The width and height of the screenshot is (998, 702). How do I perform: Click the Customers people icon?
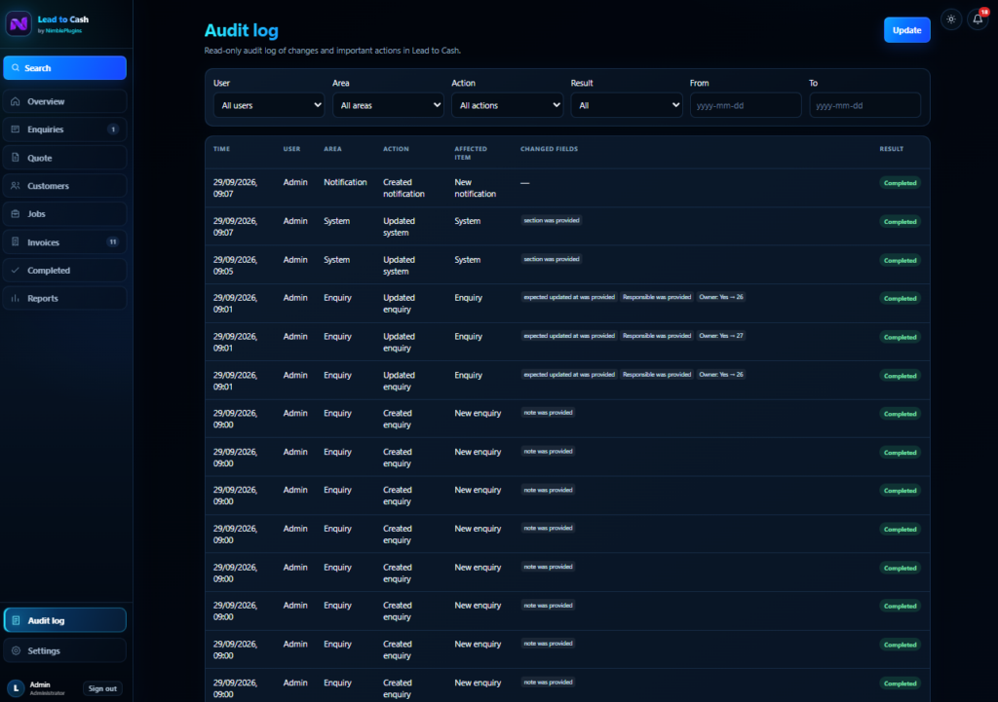click(16, 186)
